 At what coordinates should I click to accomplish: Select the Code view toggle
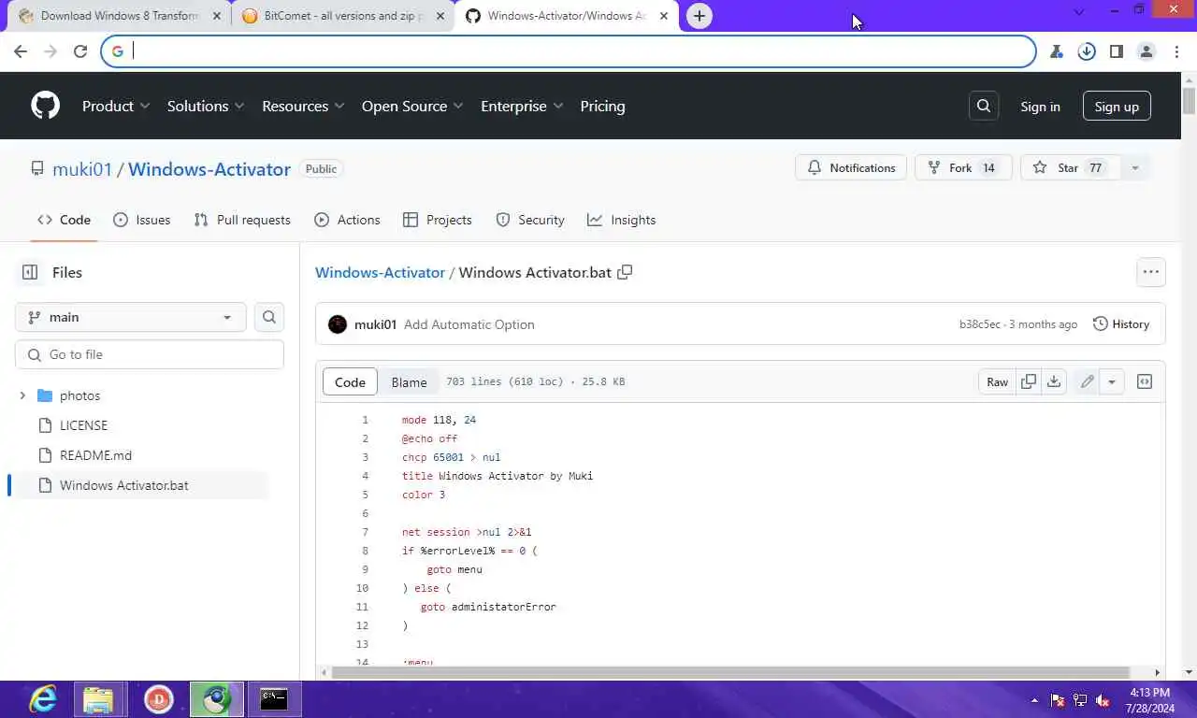click(350, 381)
